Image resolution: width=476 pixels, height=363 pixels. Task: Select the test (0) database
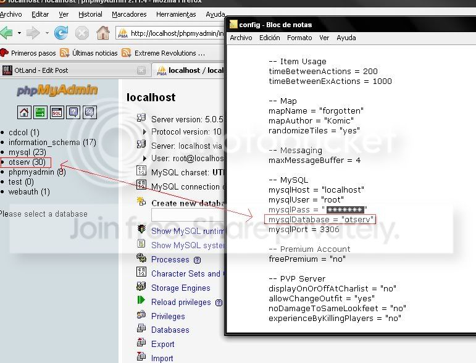(21, 181)
